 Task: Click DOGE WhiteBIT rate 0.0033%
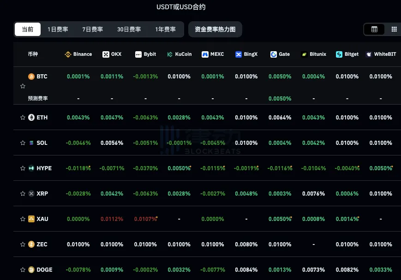(x=381, y=269)
